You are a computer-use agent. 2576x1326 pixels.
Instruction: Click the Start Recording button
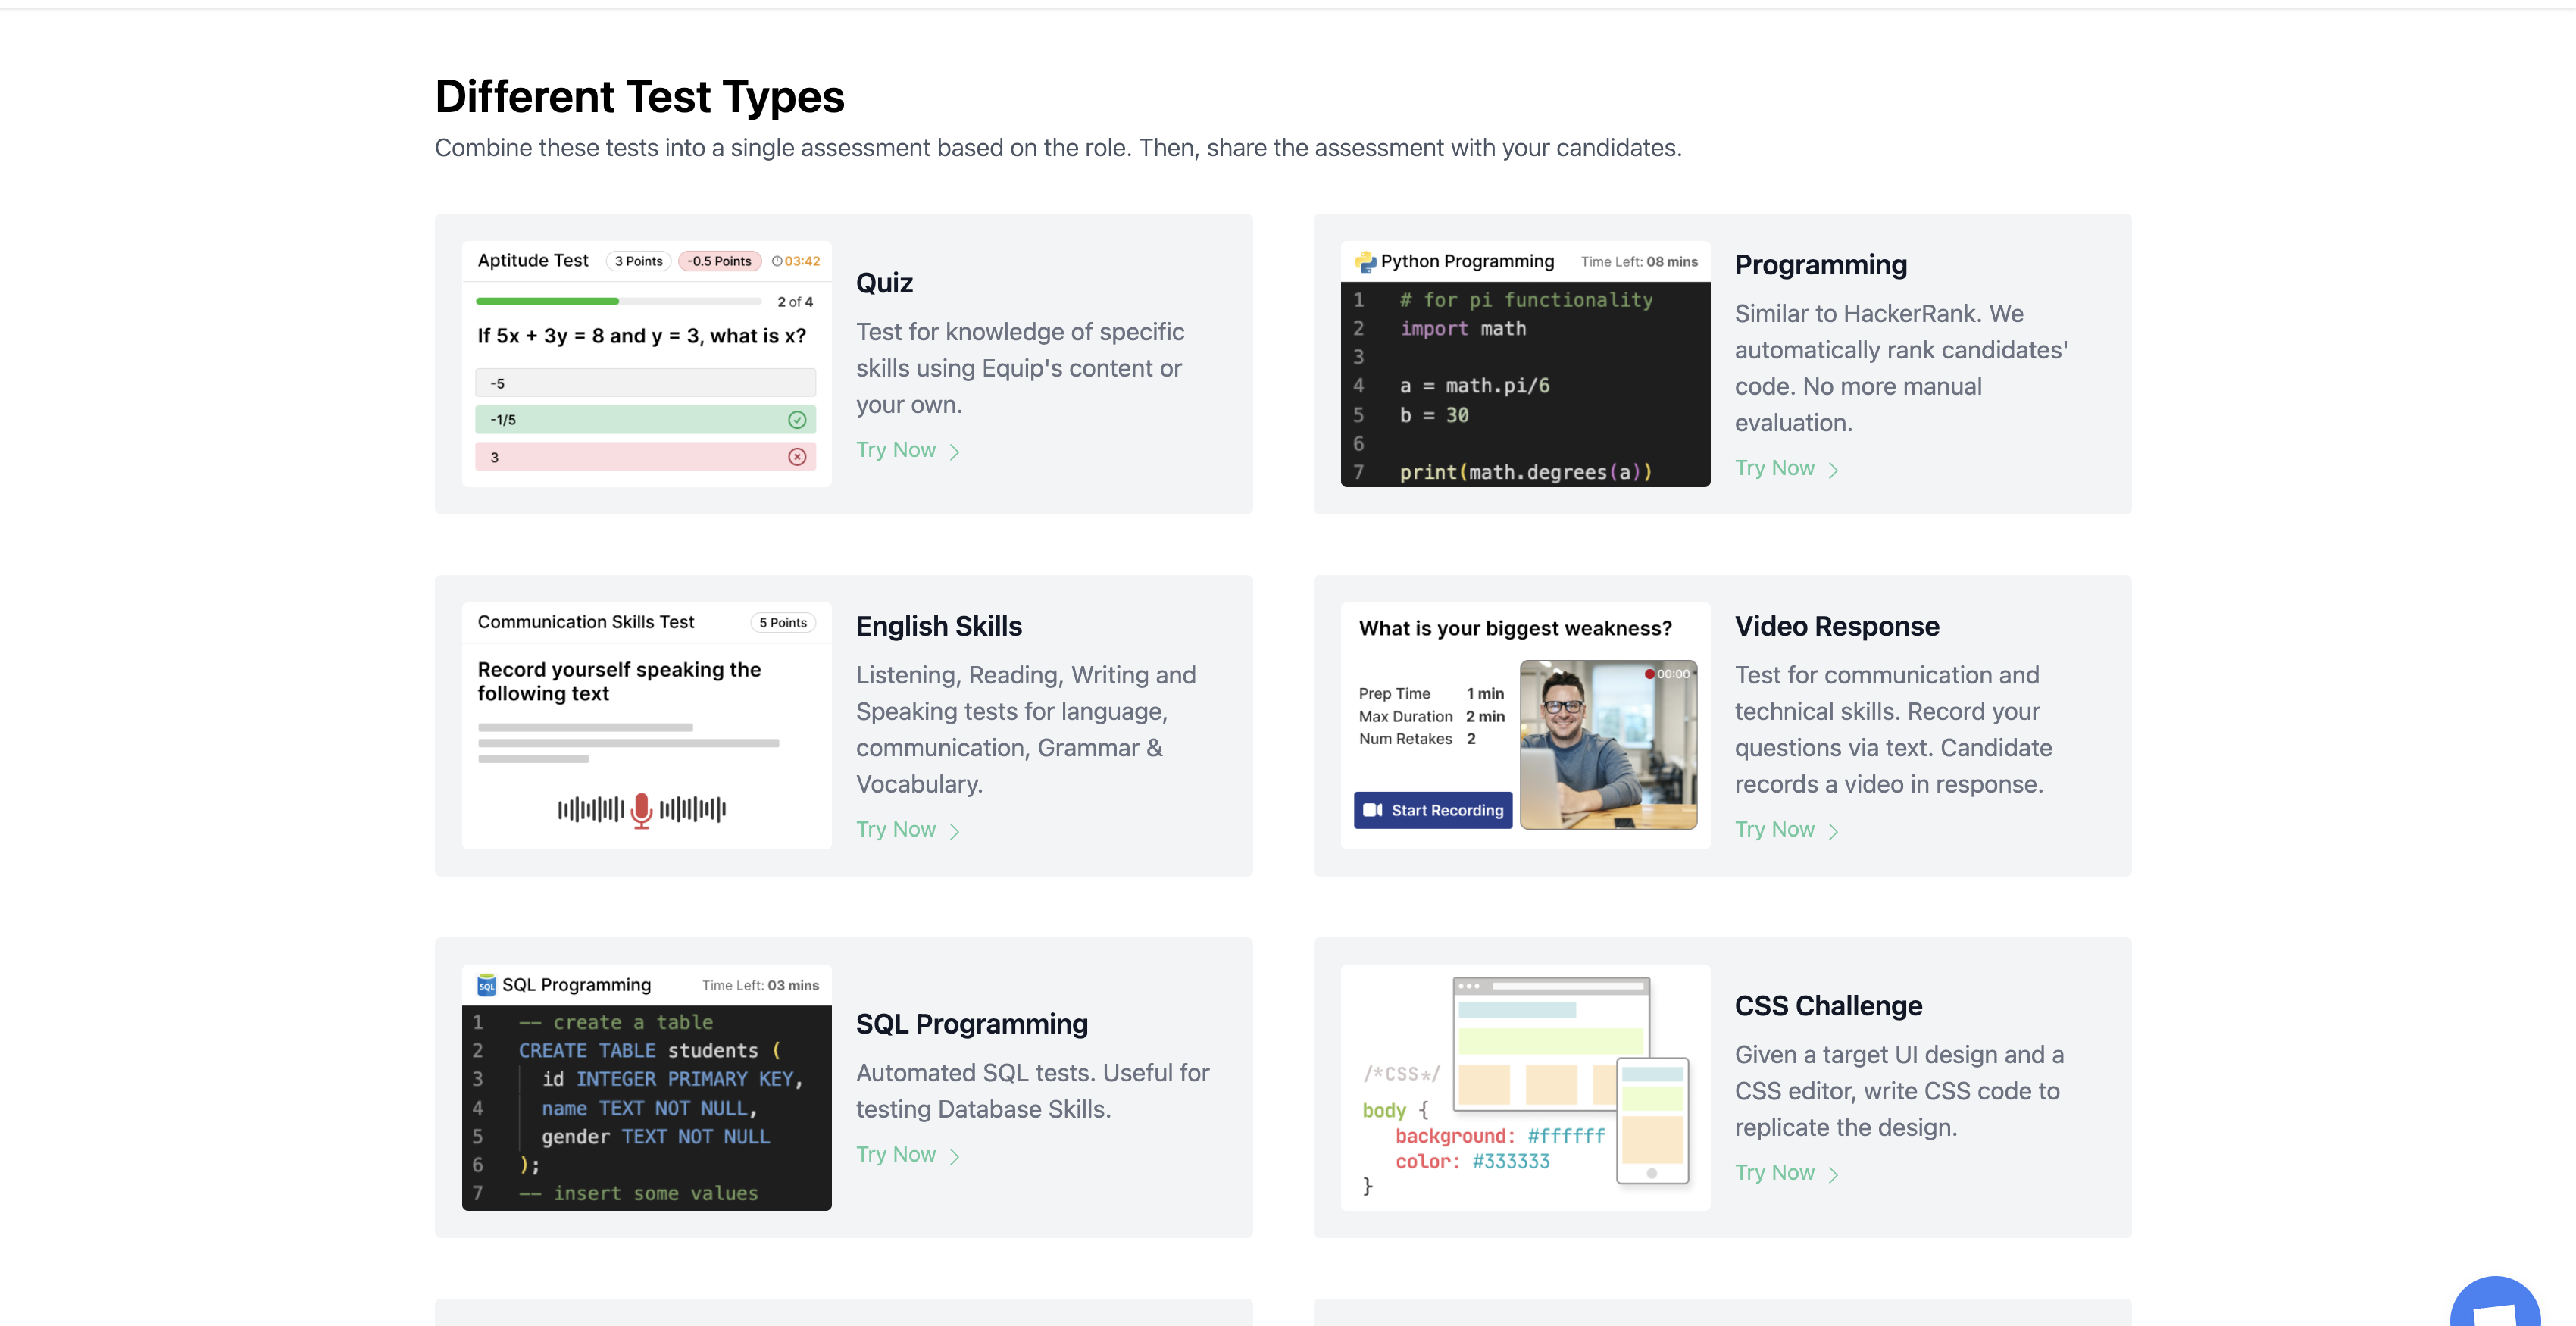click(x=1433, y=810)
